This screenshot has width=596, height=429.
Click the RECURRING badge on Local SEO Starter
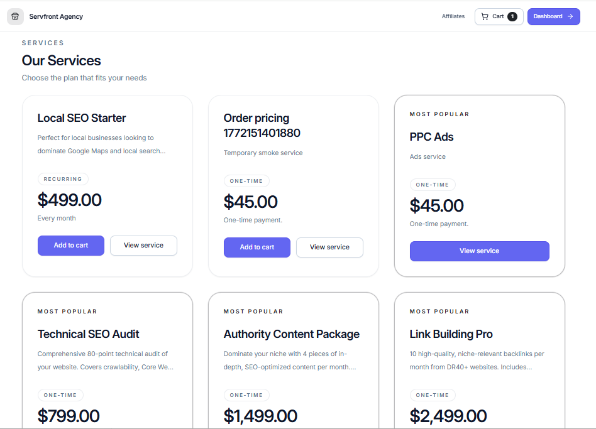pyautogui.click(x=63, y=179)
